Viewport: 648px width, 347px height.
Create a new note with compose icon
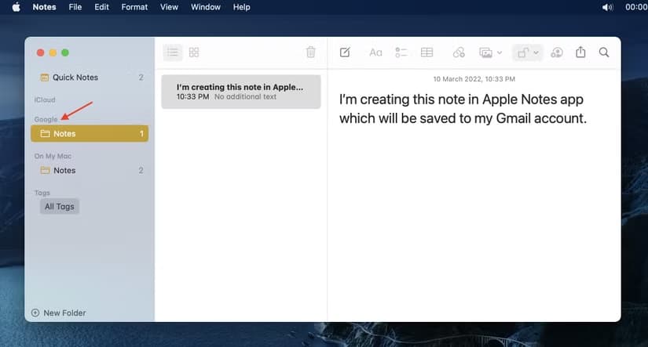click(345, 52)
